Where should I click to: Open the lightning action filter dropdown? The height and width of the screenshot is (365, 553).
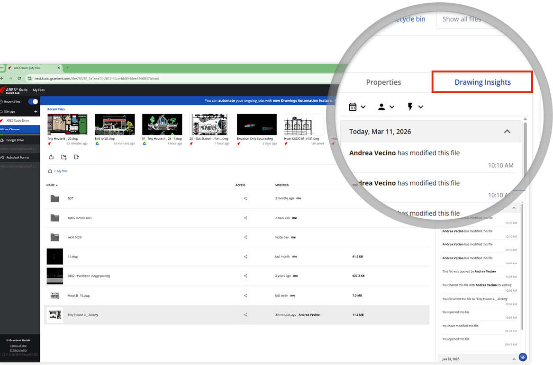point(415,107)
